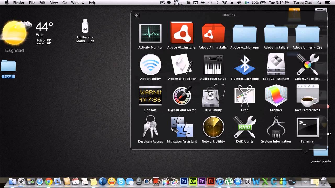Launch AppleScript Editor

click(182, 64)
